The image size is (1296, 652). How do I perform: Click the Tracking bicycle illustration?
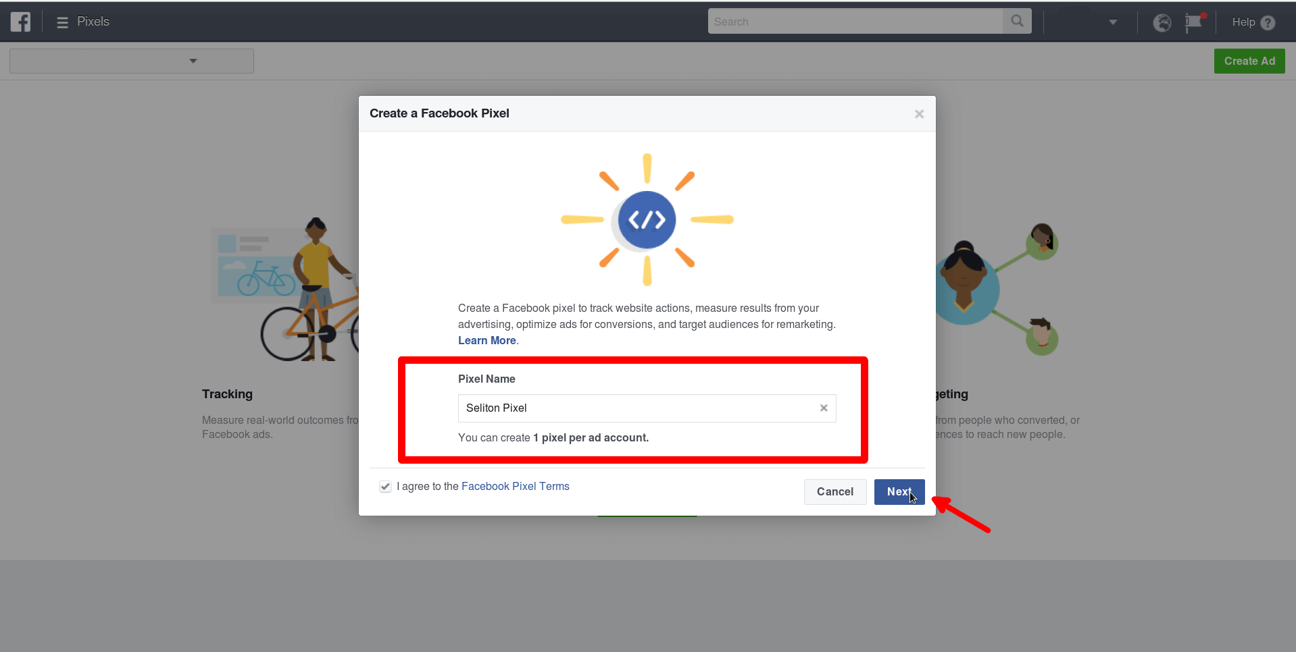coord(284,289)
